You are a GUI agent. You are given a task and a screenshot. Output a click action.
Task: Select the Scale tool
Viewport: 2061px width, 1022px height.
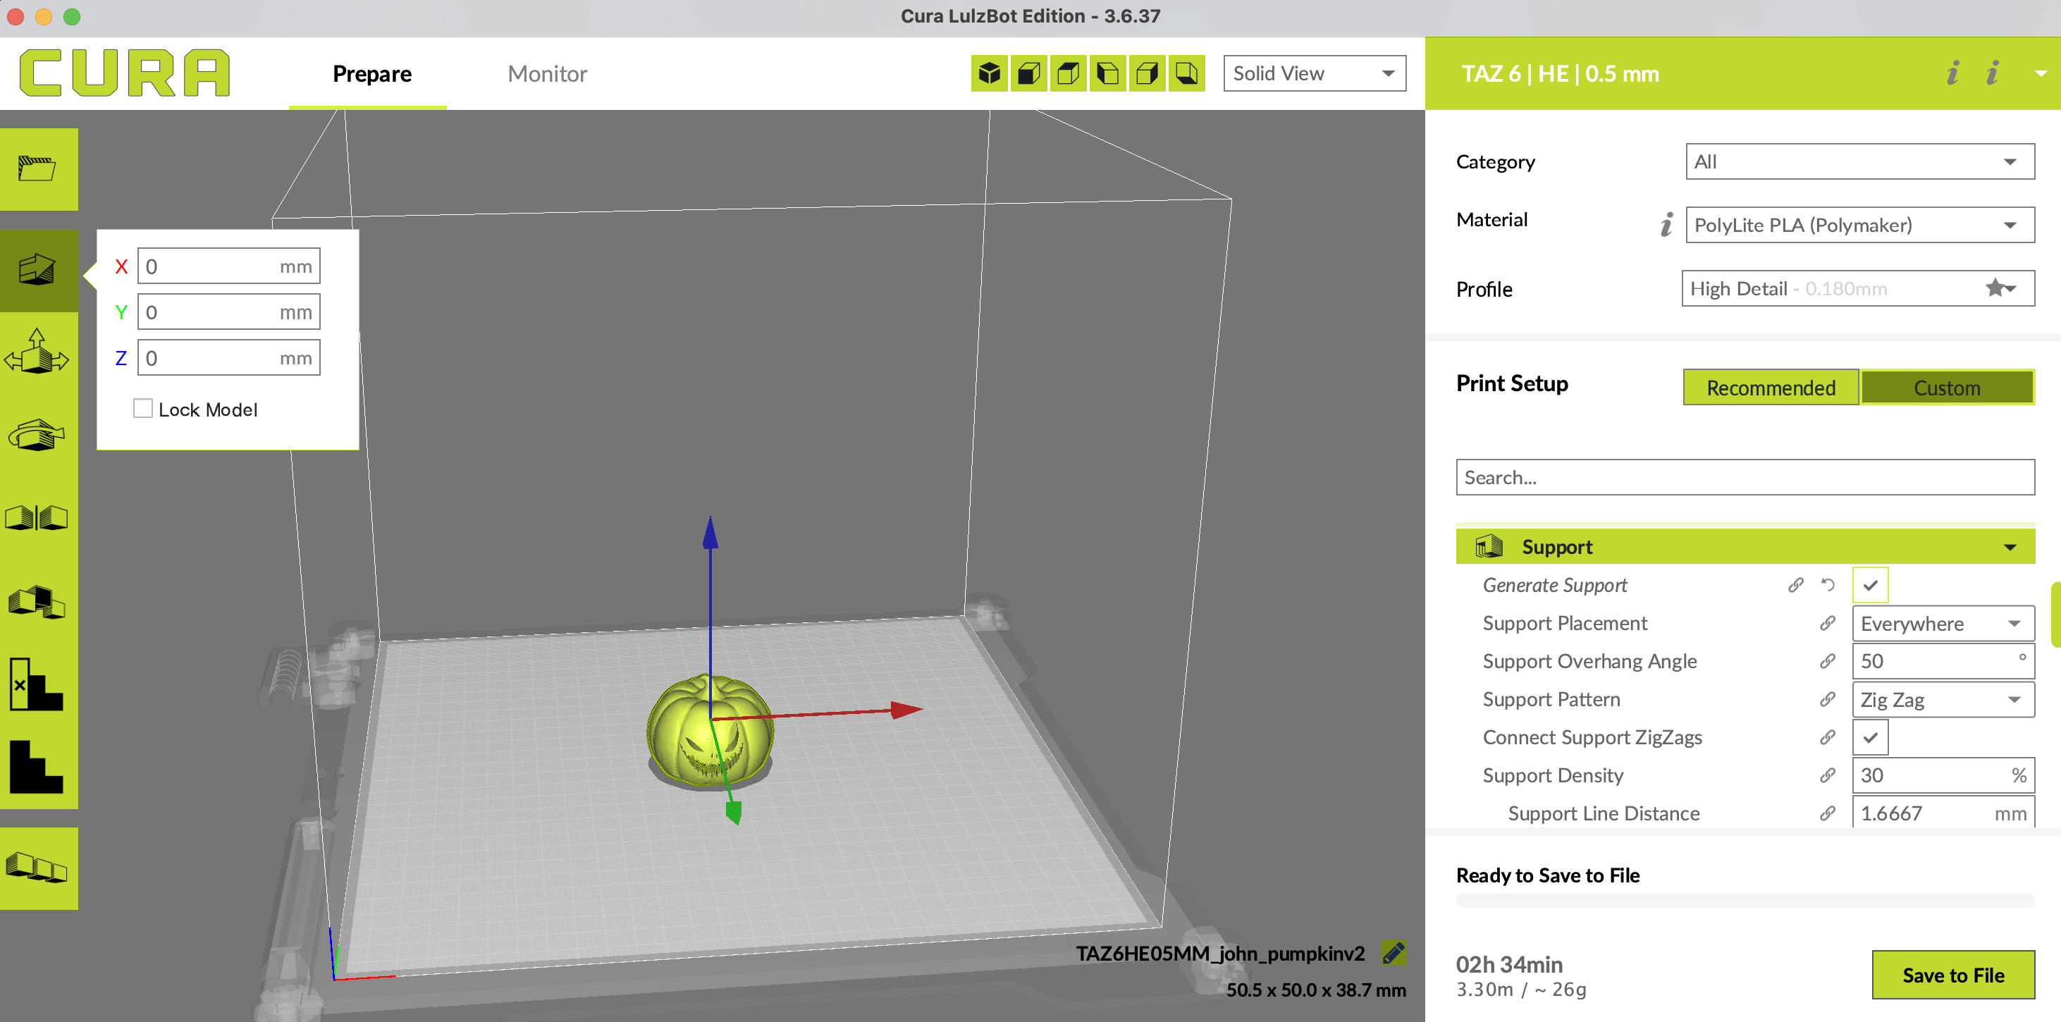pyautogui.click(x=38, y=359)
